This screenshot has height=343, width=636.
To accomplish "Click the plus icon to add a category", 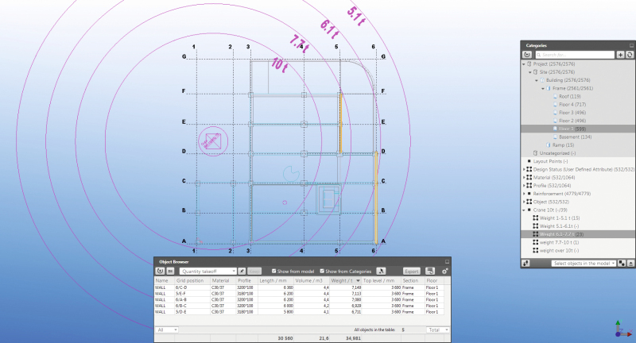I will tap(620, 55).
